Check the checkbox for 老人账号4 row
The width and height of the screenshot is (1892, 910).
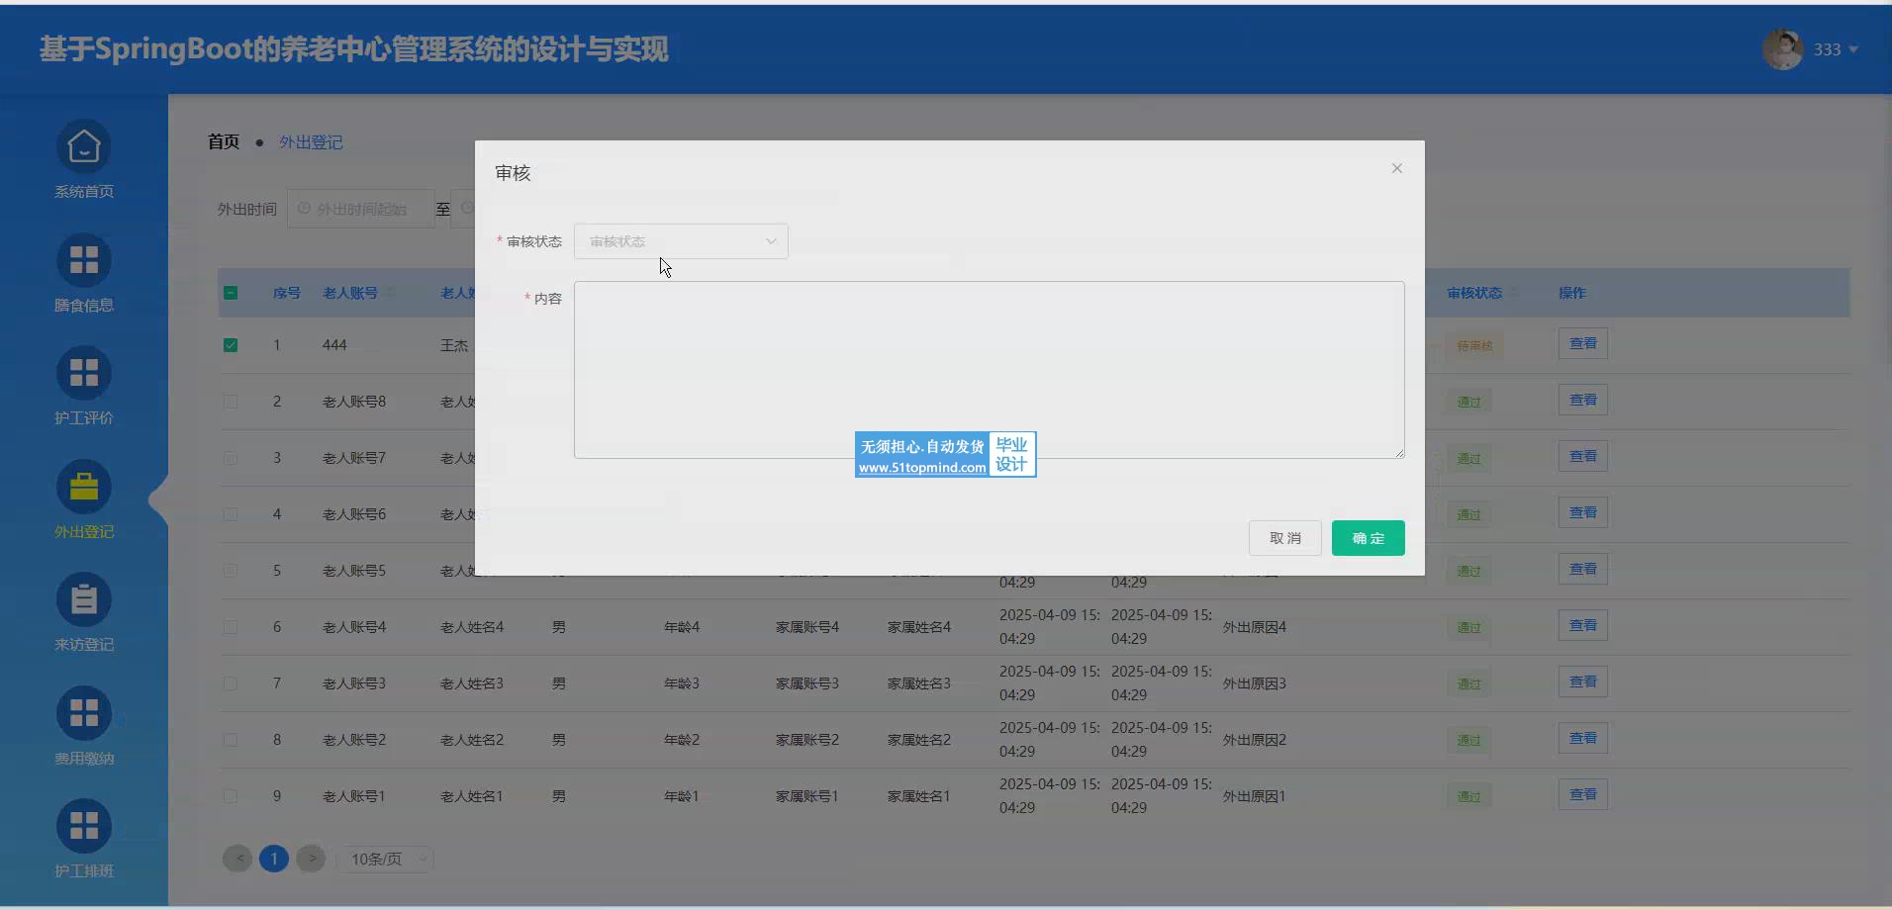pos(231,627)
